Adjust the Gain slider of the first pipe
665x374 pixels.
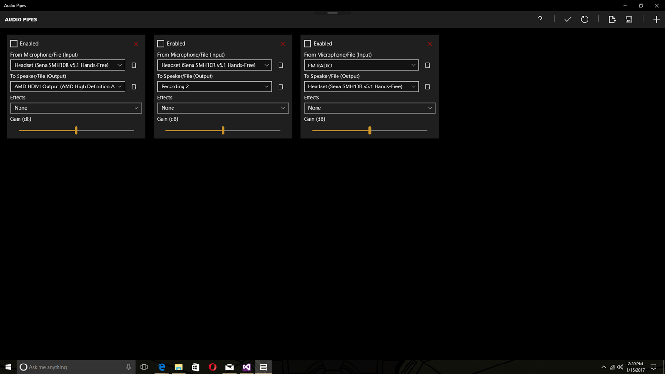(76, 130)
